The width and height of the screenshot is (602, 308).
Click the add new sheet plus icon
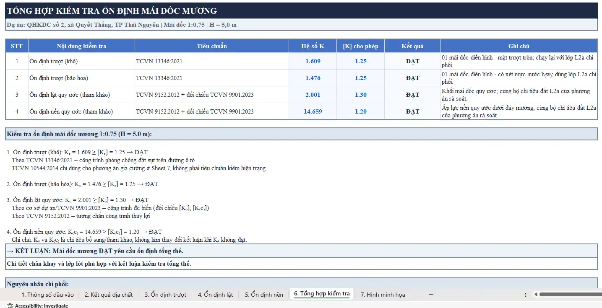(x=431, y=295)
